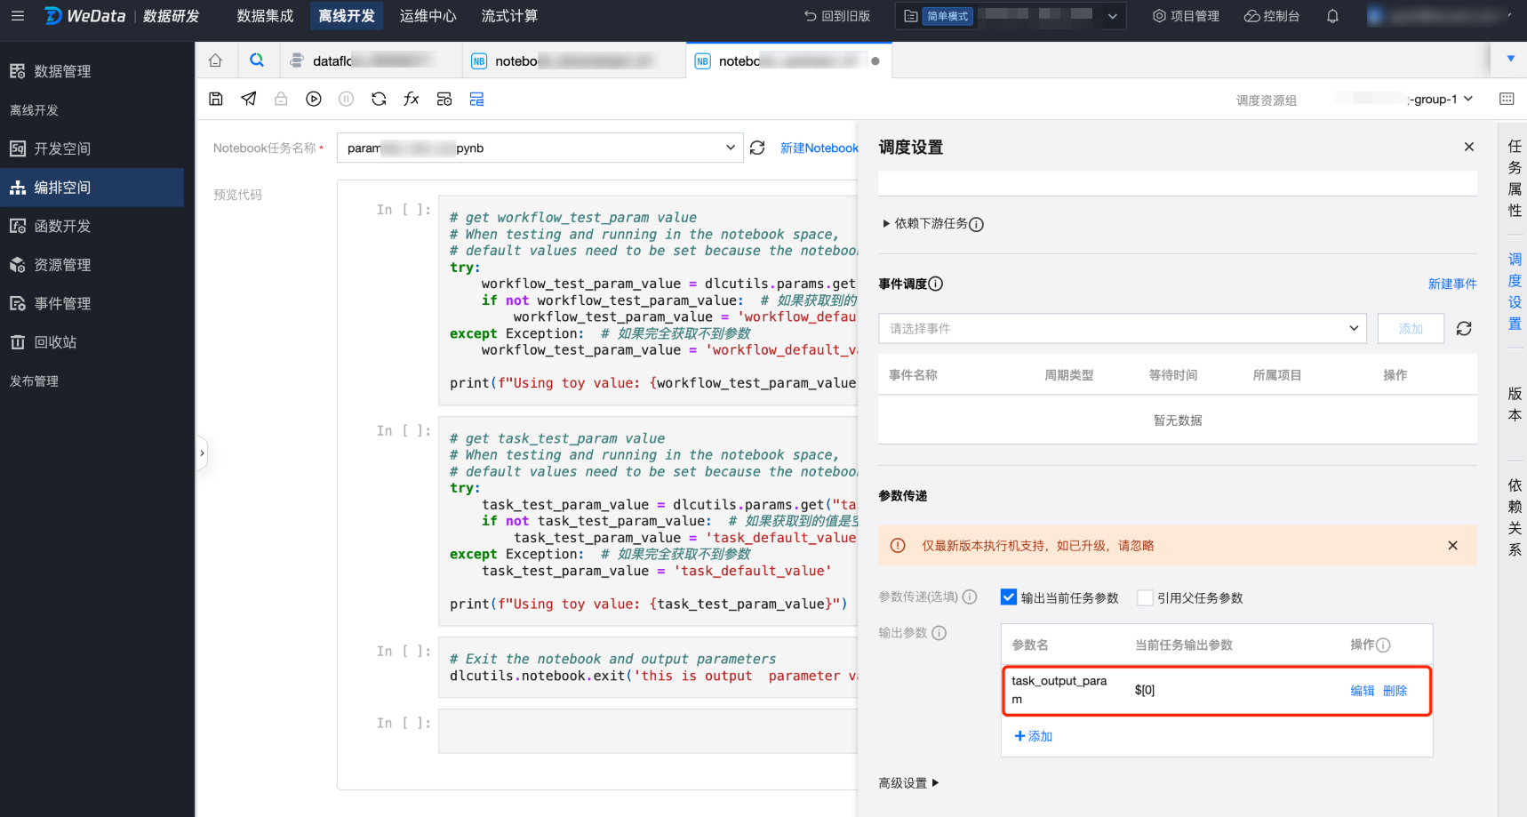This screenshot has height=817, width=1527.
Task: Open Notebook task name select box
Action: [x=540, y=148]
